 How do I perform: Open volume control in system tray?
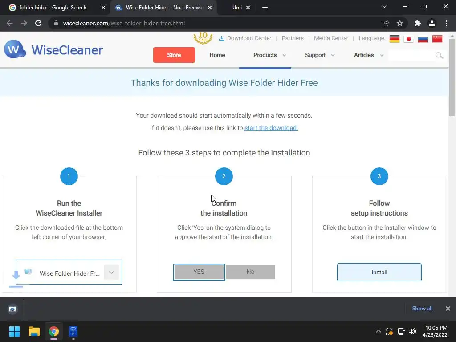click(412, 331)
